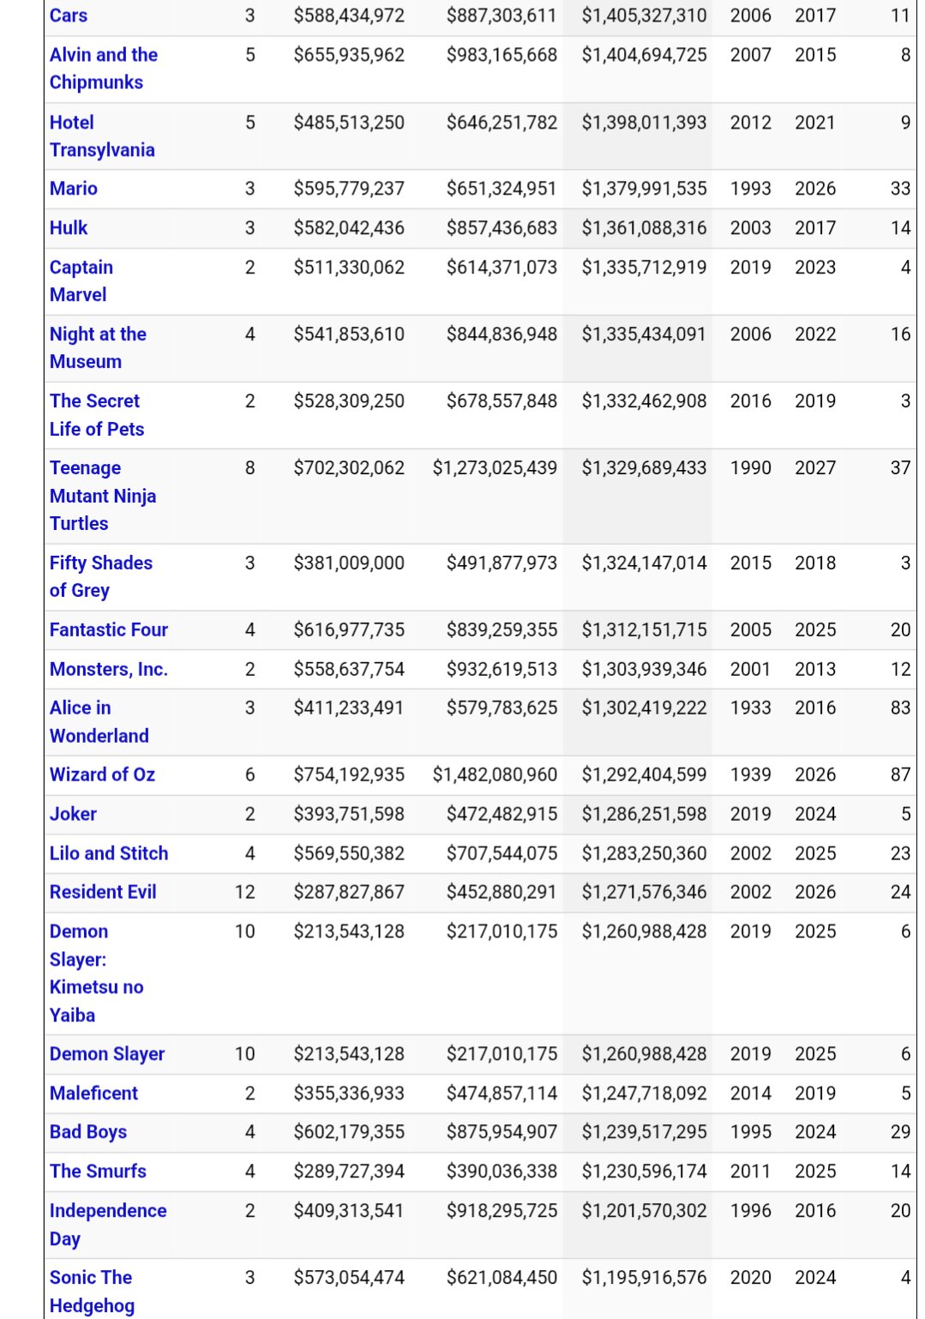Go to the Hulk franchise page
925x1319 pixels.
69,228
